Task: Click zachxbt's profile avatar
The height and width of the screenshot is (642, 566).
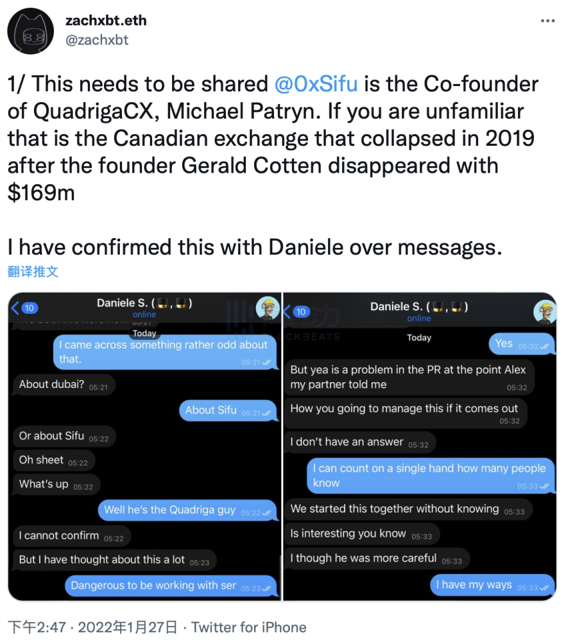Action: click(31, 31)
